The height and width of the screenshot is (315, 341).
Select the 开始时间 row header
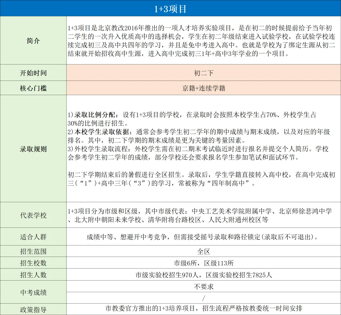coord(33,72)
